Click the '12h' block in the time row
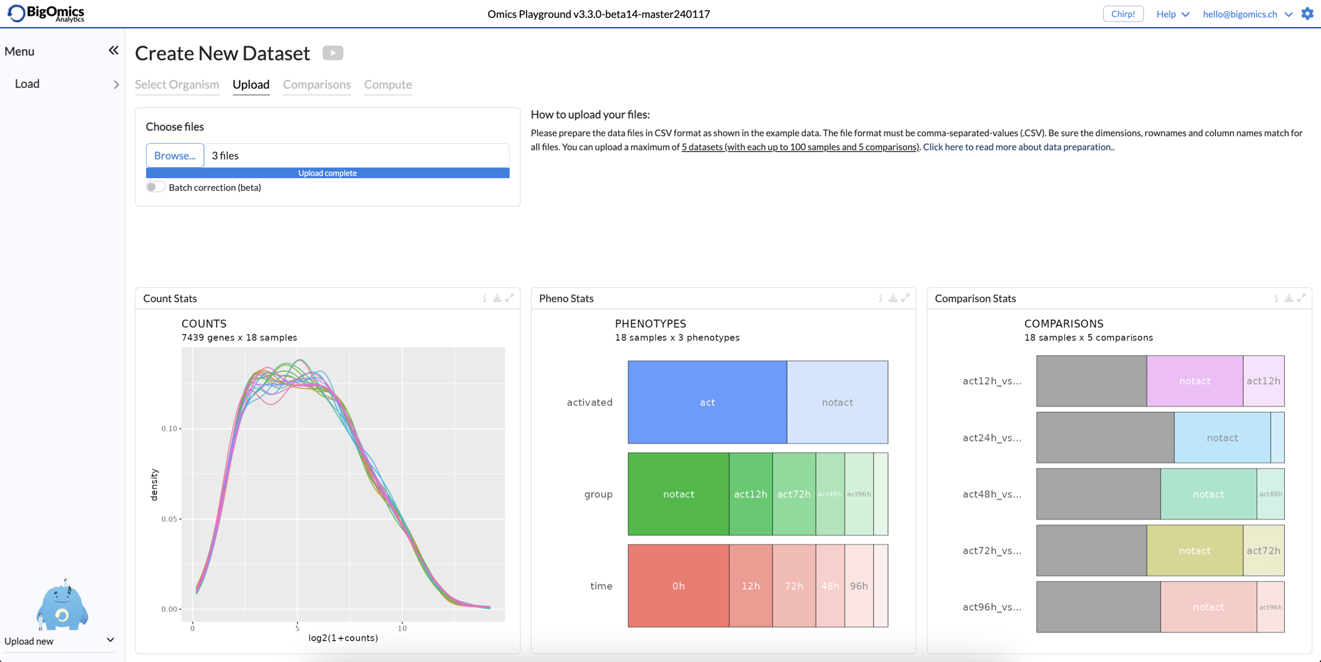 coord(751,585)
